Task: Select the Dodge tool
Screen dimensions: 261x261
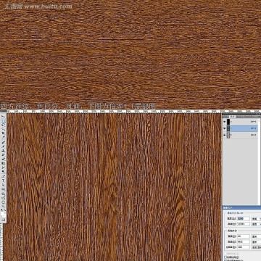Action: 4,171
